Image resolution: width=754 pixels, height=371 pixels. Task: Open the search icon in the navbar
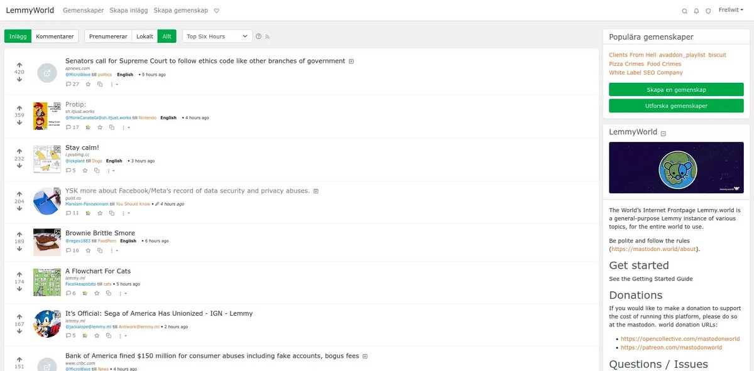[x=684, y=11]
